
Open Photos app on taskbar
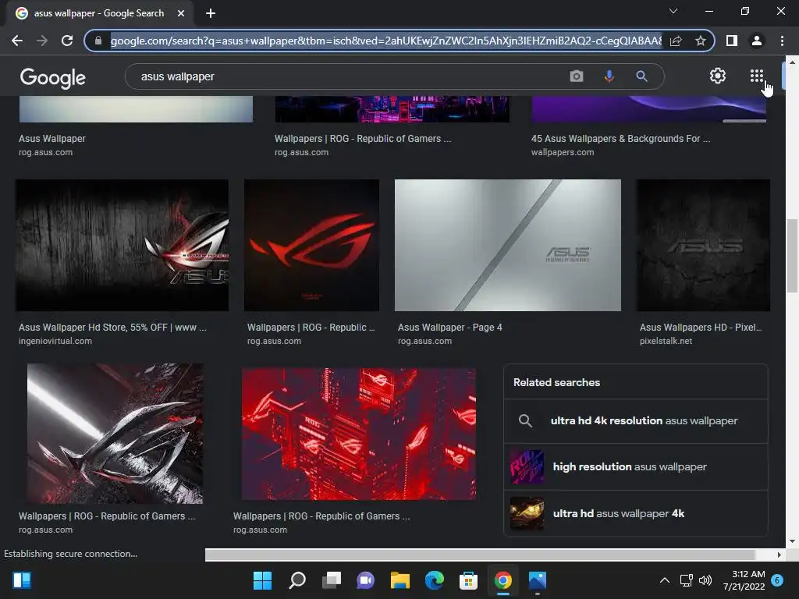click(x=537, y=580)
